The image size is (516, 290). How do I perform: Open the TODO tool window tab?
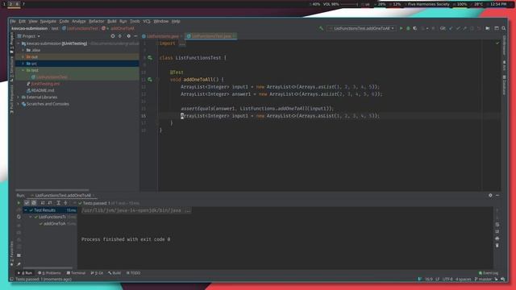pos(133,273)
